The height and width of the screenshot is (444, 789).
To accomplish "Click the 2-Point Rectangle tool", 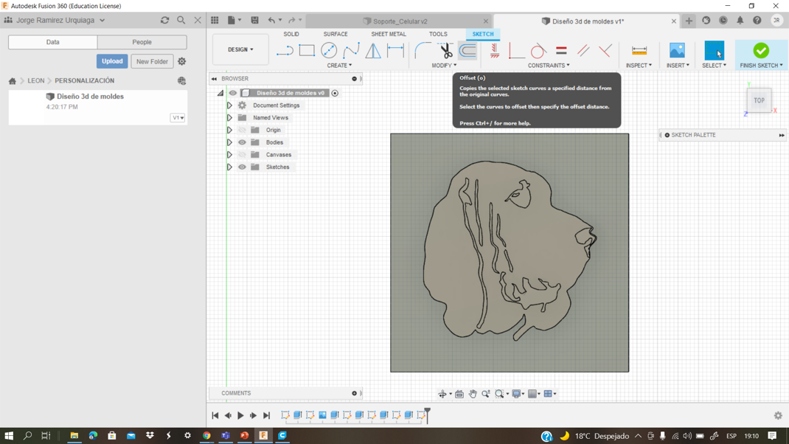I will 307,50.
